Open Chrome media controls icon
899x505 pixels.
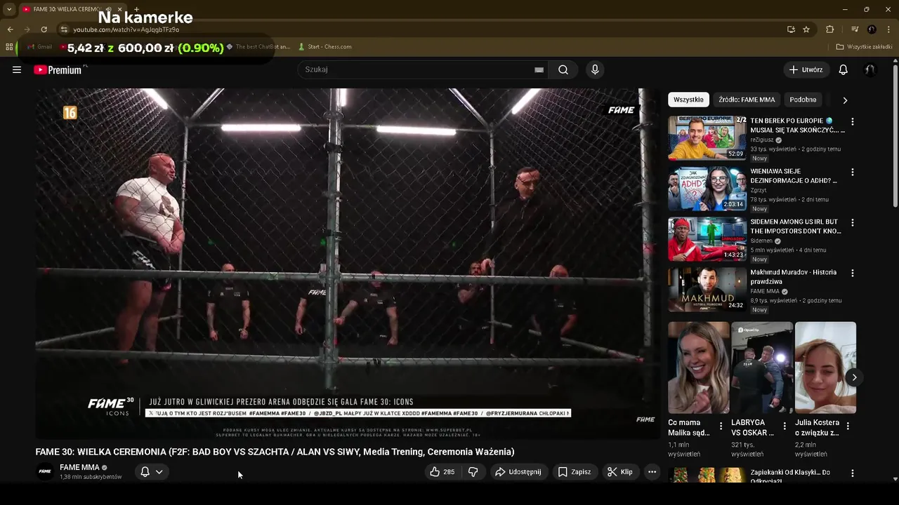click(x=855, y=29)
